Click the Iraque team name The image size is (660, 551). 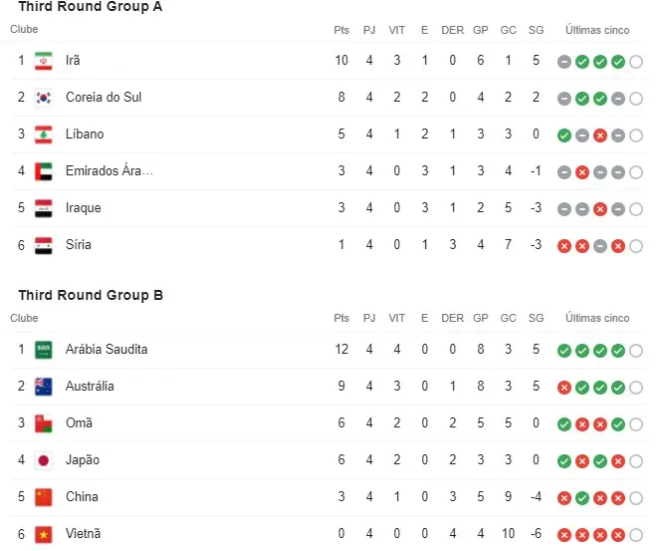[84, 208]
